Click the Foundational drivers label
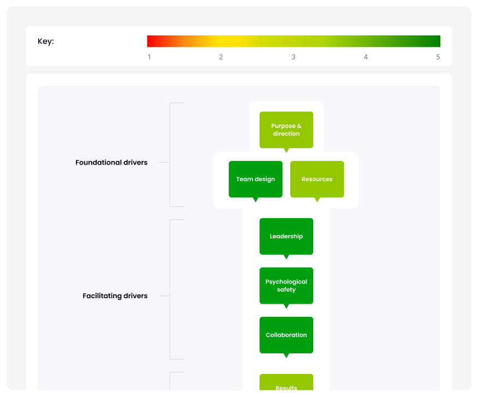Screen dimensions: 478x397 (111, 163)
